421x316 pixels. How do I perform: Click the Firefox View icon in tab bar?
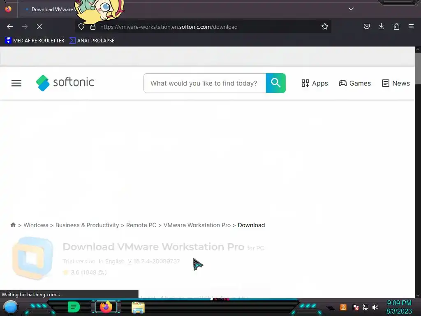(8, 9)
